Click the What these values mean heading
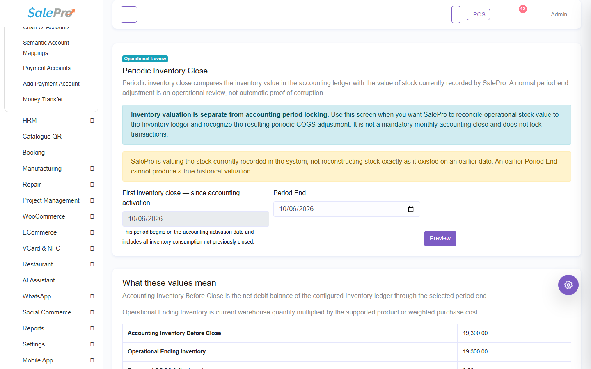Viewport: 591px width, 369px height. click(x=169, y=283)
